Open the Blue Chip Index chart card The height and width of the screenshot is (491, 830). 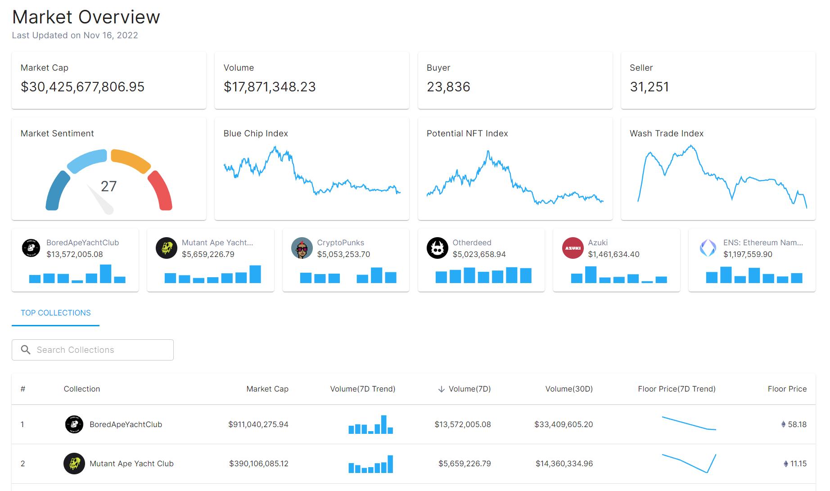(312, 169)
